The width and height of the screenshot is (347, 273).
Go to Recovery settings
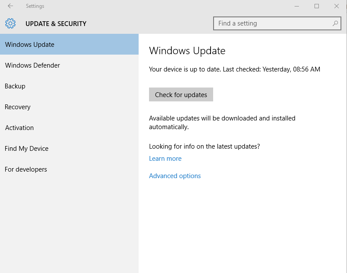click(69, 107)
